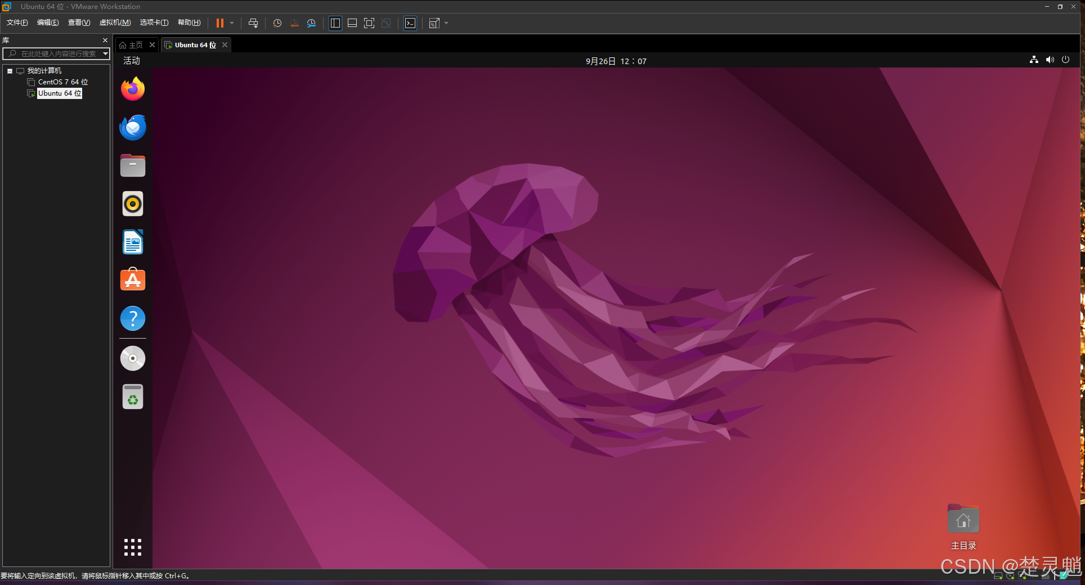Show applications grid button in dock
Viewport: 1085px width, 585px height.
click(x=133, y=547)
